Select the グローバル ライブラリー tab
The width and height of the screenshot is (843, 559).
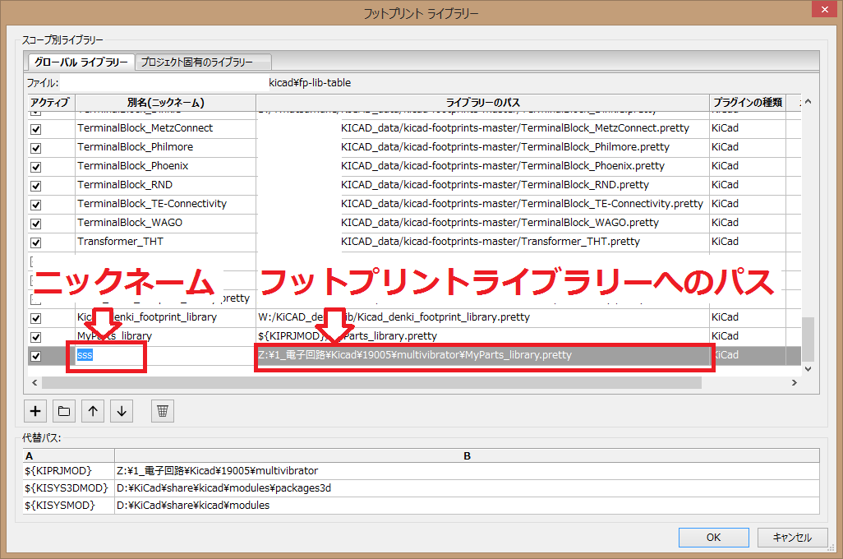(80, 62)
